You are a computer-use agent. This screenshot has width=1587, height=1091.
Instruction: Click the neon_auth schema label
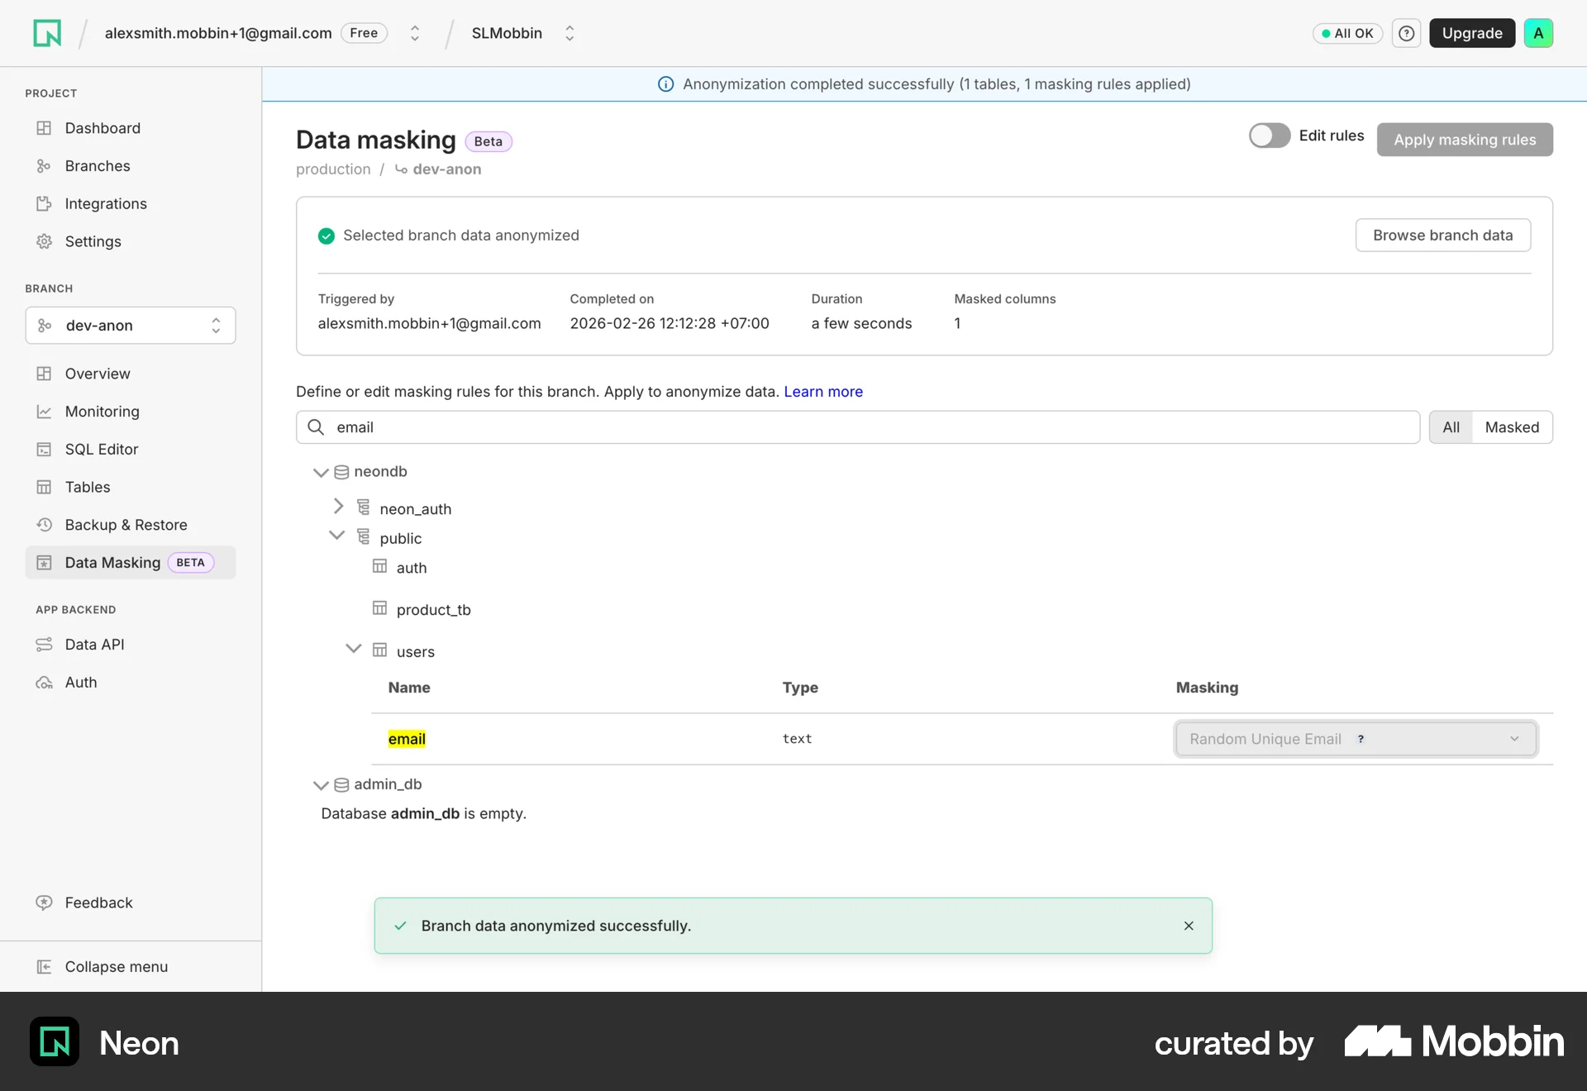tap(416, 509)
